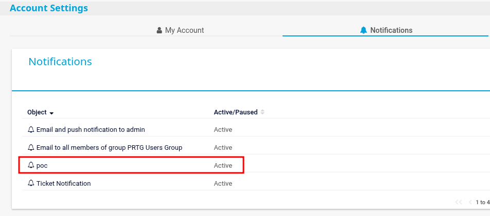Open Email to all members of PRTG Users Group
Screen dimensions: 490x216
click(109, 147)
